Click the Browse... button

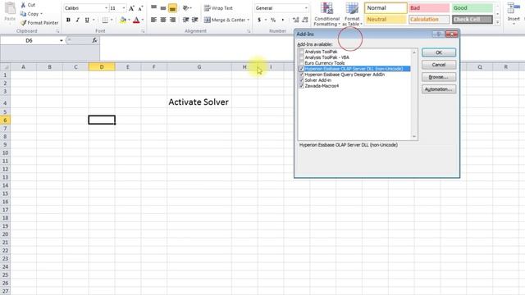tap(439, 77)
